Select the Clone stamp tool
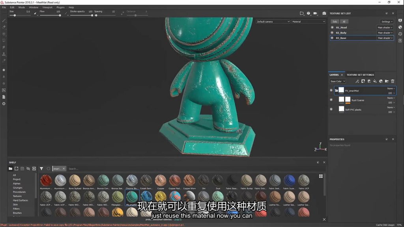404x227 pixels. coord(4,54)
